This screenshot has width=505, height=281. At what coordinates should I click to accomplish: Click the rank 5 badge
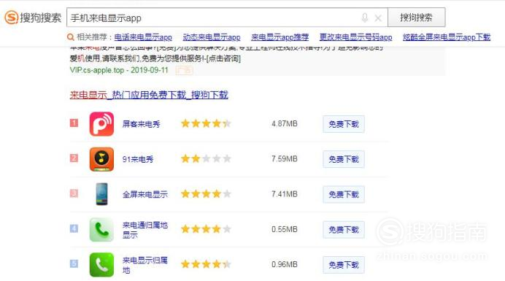point(74,263)
